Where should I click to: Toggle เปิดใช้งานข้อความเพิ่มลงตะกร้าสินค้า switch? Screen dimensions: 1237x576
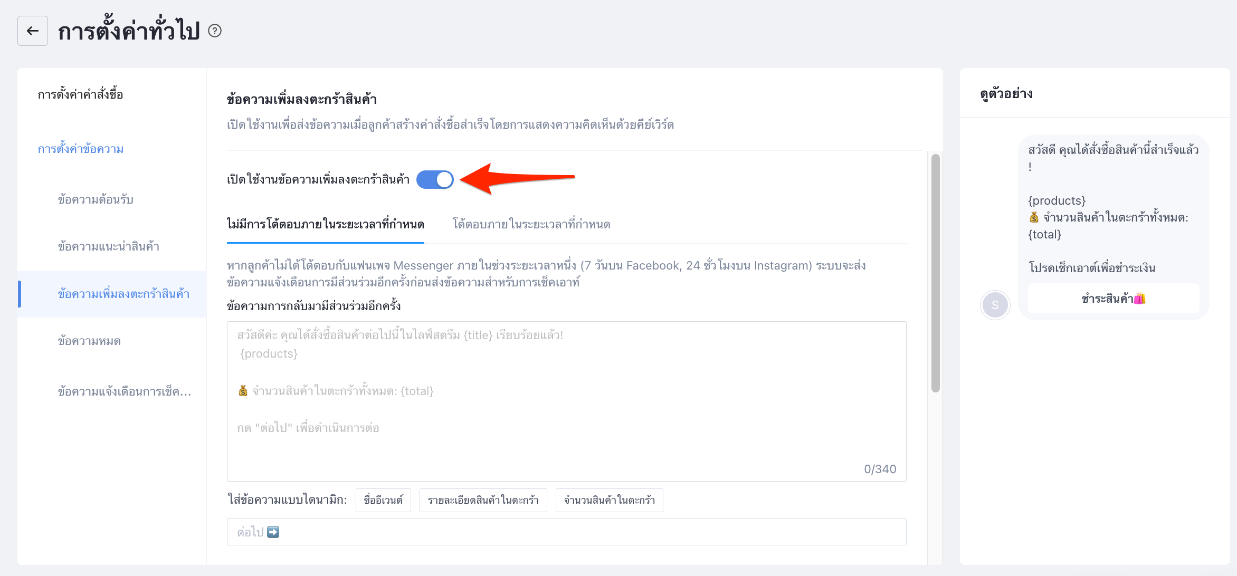point(435,180)
